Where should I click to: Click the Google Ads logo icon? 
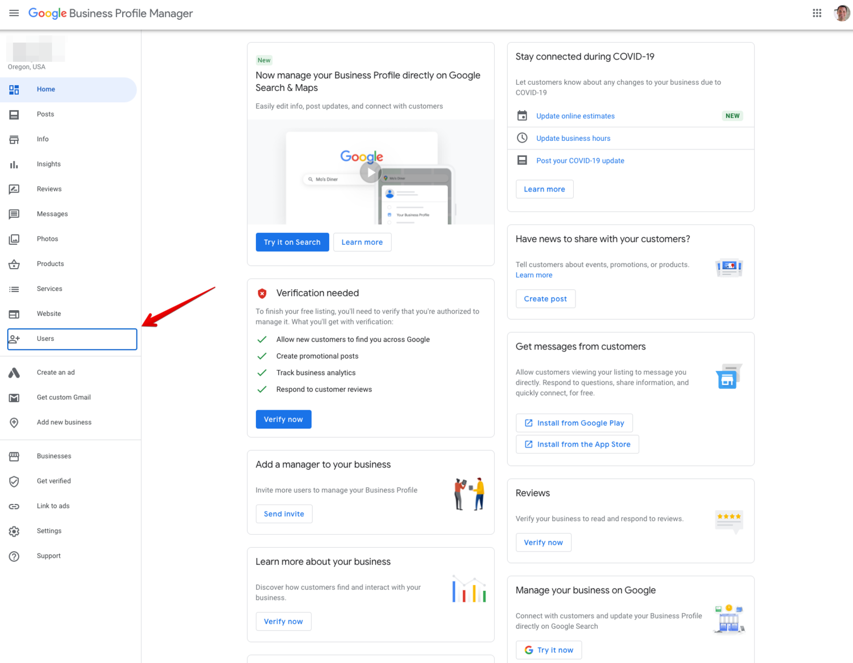tap(14, 373)
